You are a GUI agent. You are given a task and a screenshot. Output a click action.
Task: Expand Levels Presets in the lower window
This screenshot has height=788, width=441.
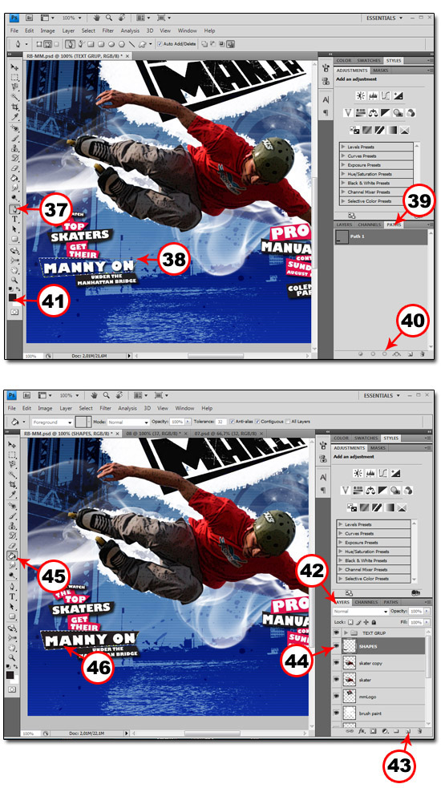click(x=342, y=524)
